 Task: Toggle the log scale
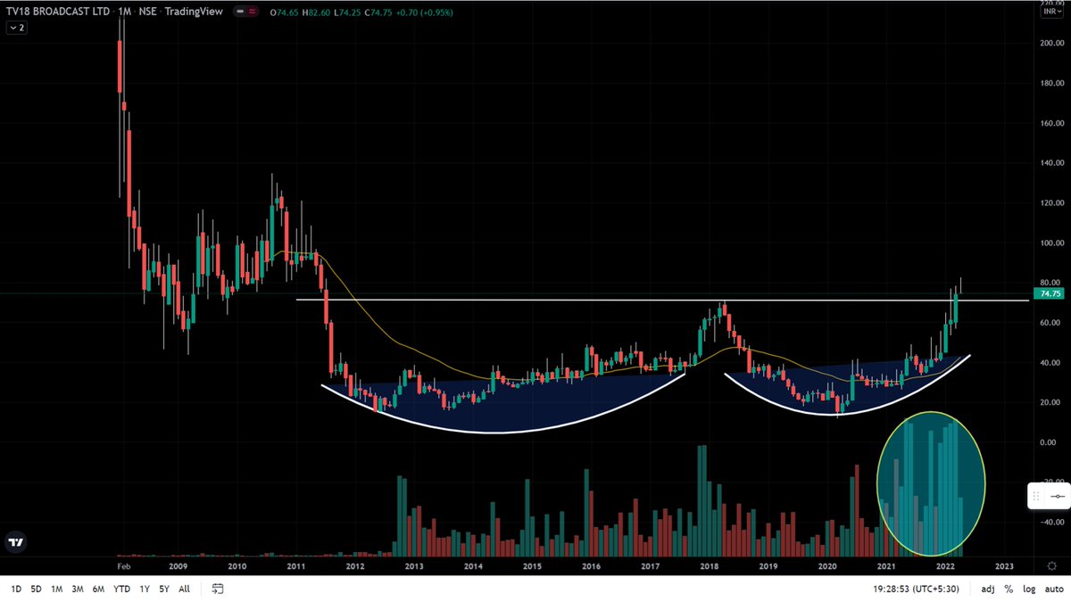coord(1028,590)
